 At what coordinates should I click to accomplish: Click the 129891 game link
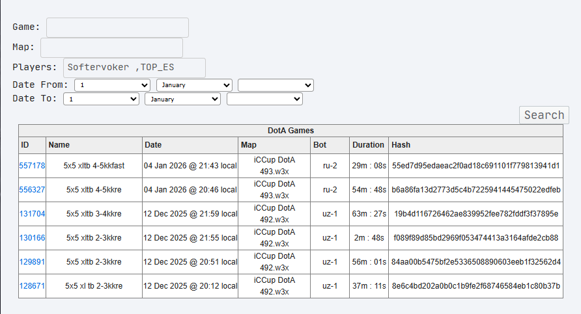32,262
